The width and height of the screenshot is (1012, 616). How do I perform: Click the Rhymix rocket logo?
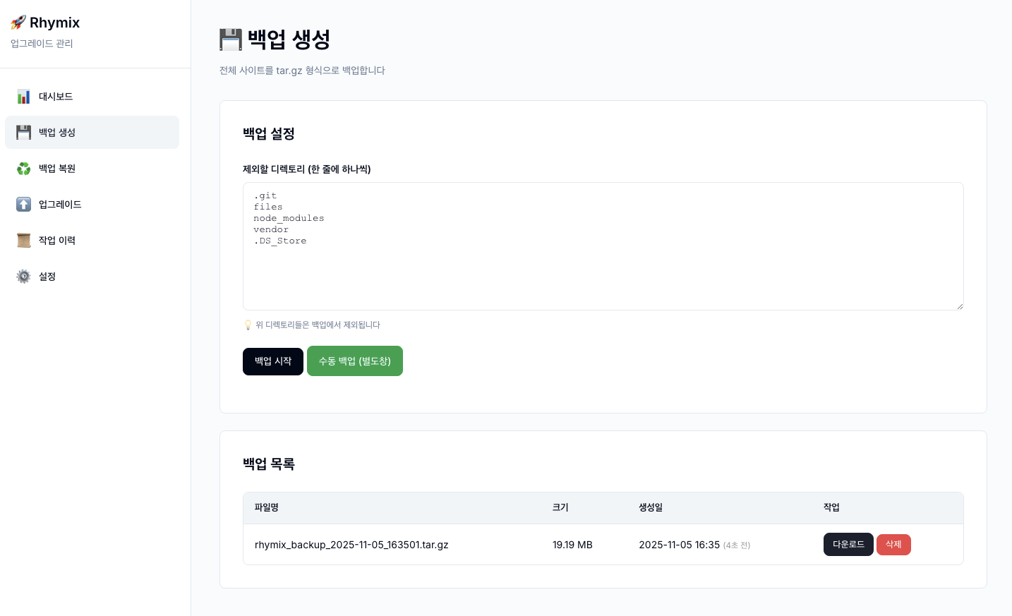tap(18, 22)
